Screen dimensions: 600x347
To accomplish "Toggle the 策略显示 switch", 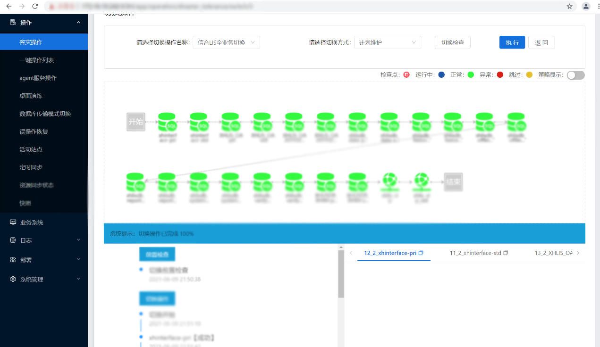I will 575,75.
